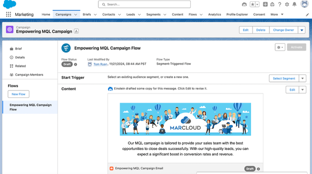This screenshot has width=312, height=174.
Task: Click the 'Segment-Triggered Flow' value
Action: [x=174, y=64]
